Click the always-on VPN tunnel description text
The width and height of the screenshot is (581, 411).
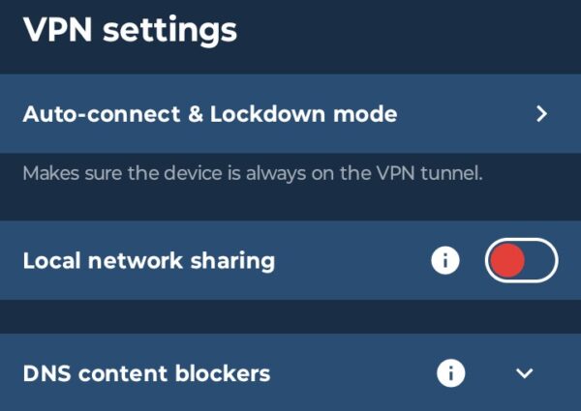(252, 174)
